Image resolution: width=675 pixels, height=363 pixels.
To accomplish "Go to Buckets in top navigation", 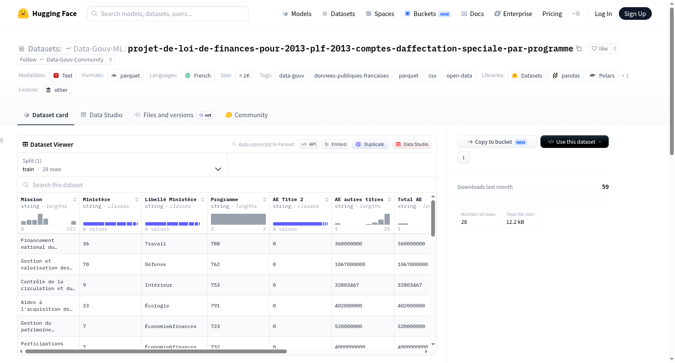I will pos(427,13).
